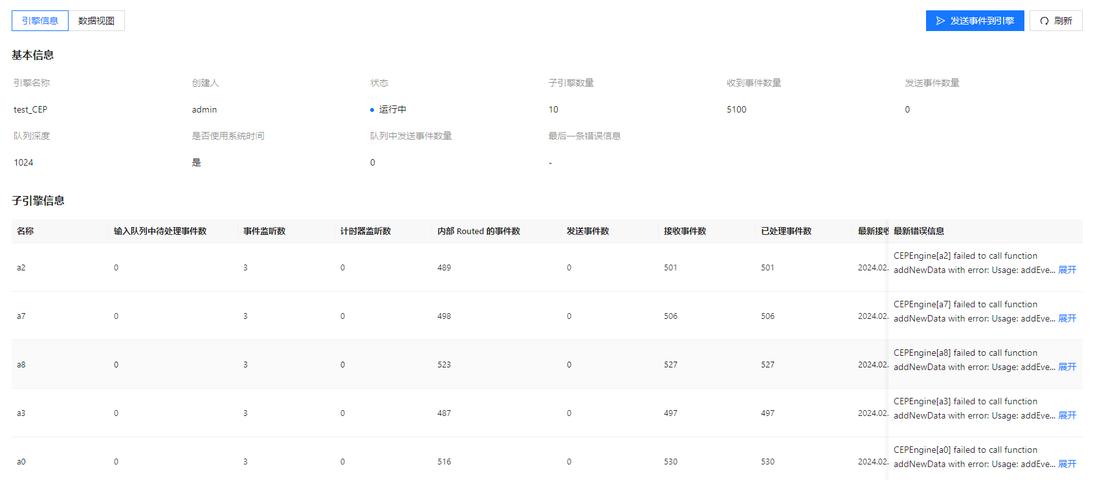
Task: Expand the a3 row error details
Action: pos(1067,415)
